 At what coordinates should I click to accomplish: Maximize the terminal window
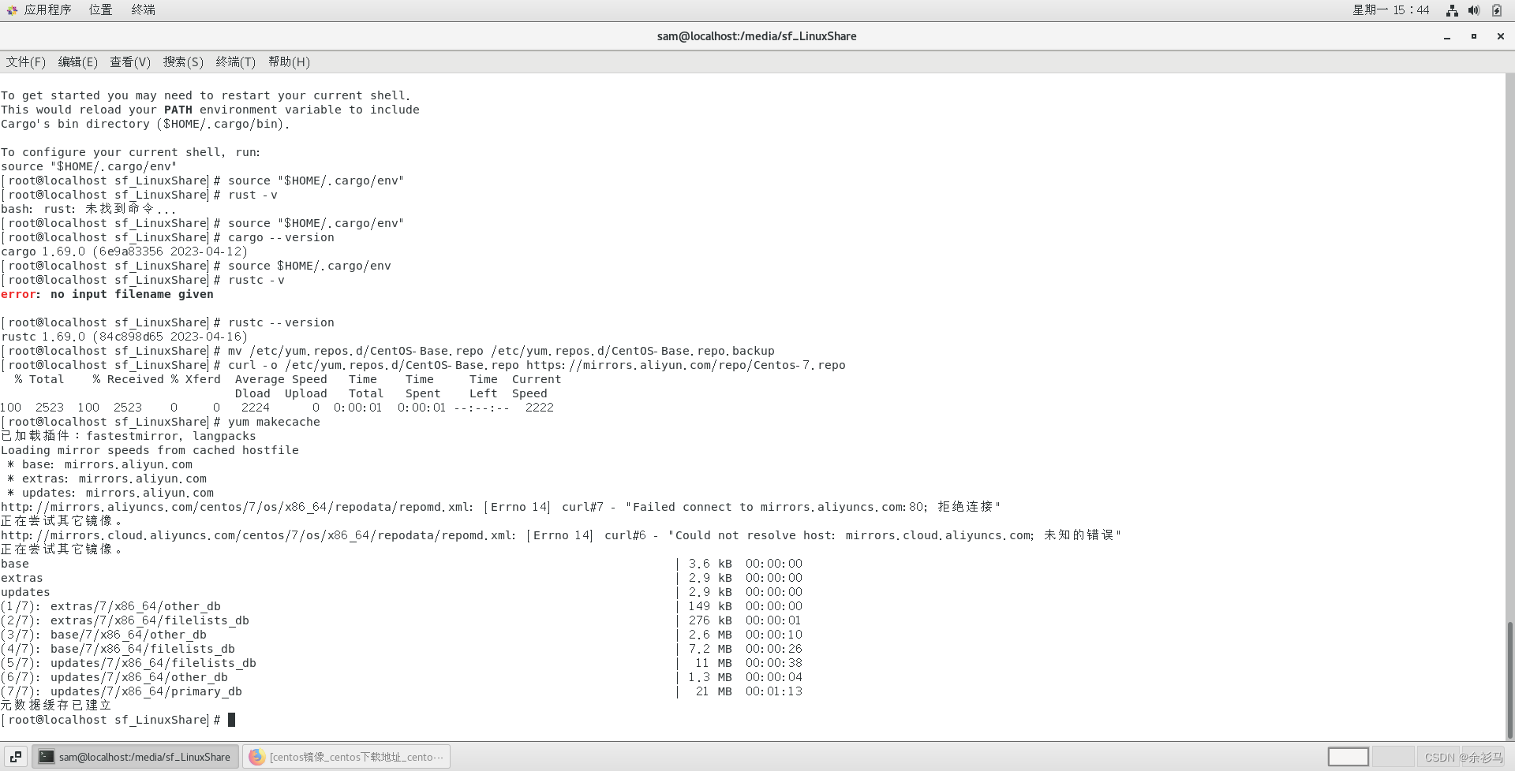point(1473,36)
